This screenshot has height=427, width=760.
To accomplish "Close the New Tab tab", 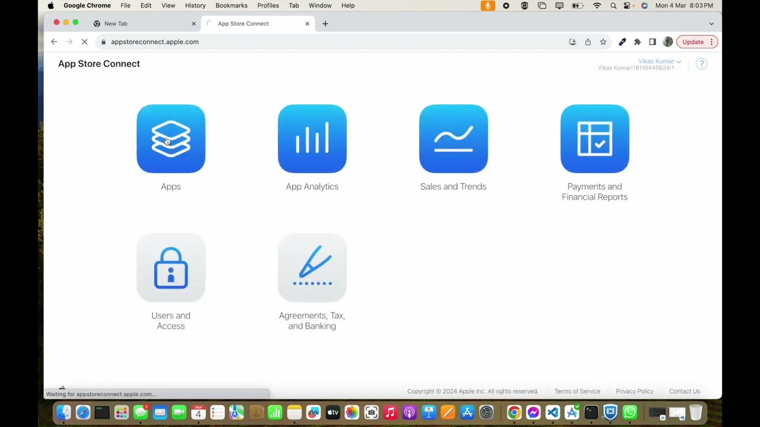I will 194,24.
